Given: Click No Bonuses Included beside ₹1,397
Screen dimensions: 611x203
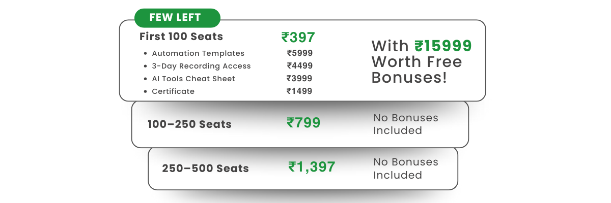Looking at the screenshot, I should (x=405, y=168).
